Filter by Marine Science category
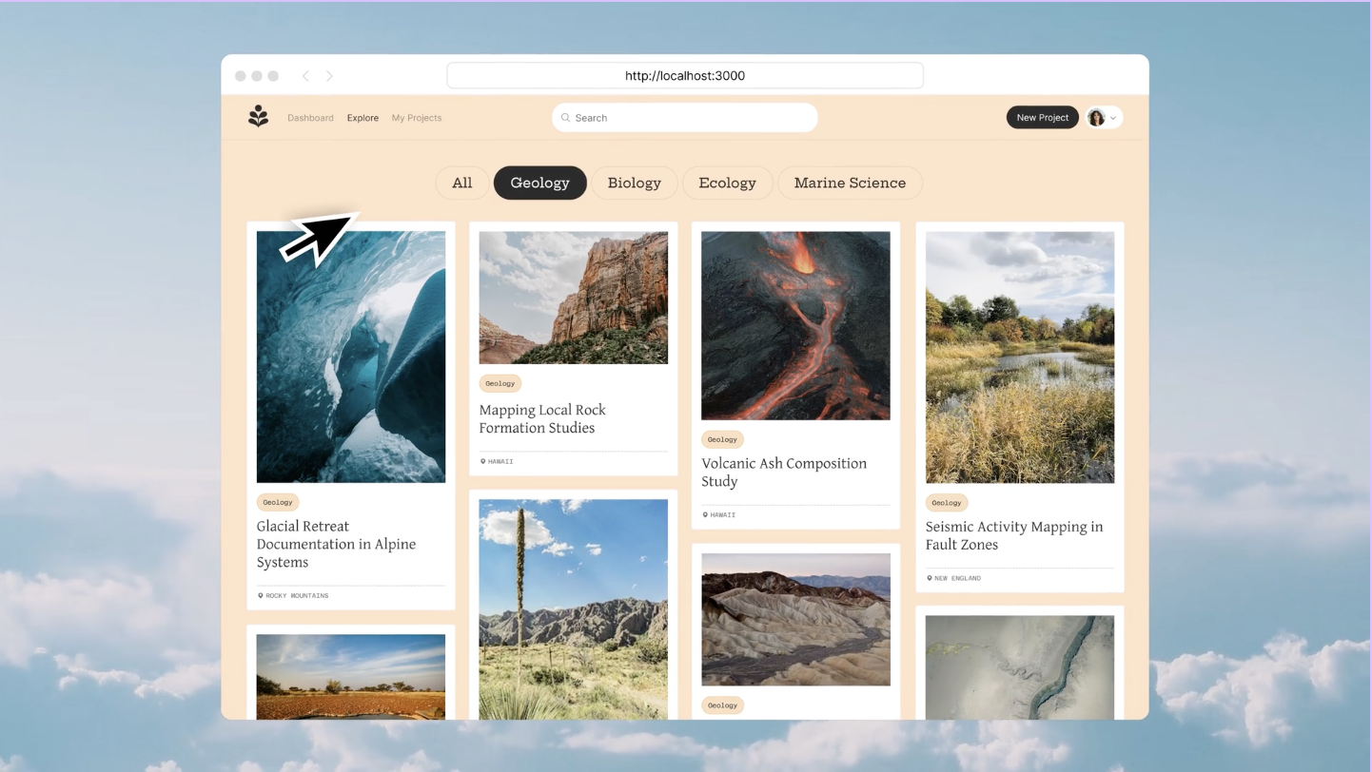This screenshot has width=1372, height=772. tap(850, 183)
